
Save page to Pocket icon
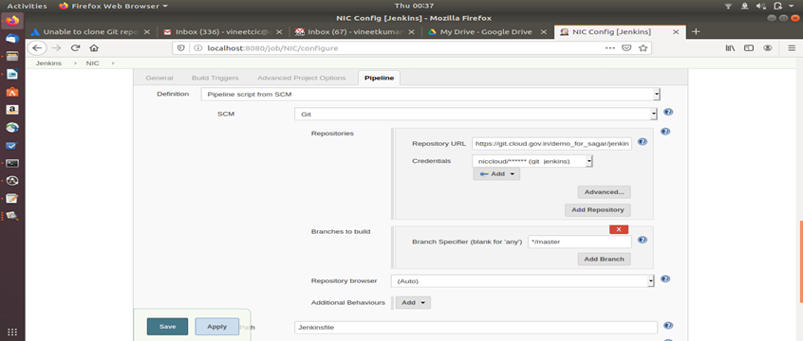626,48
